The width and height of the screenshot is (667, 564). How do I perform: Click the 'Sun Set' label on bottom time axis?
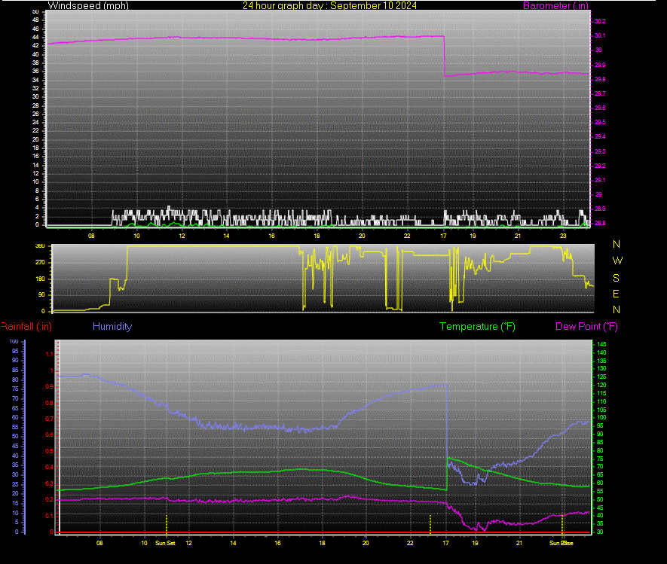click(165, 543)
